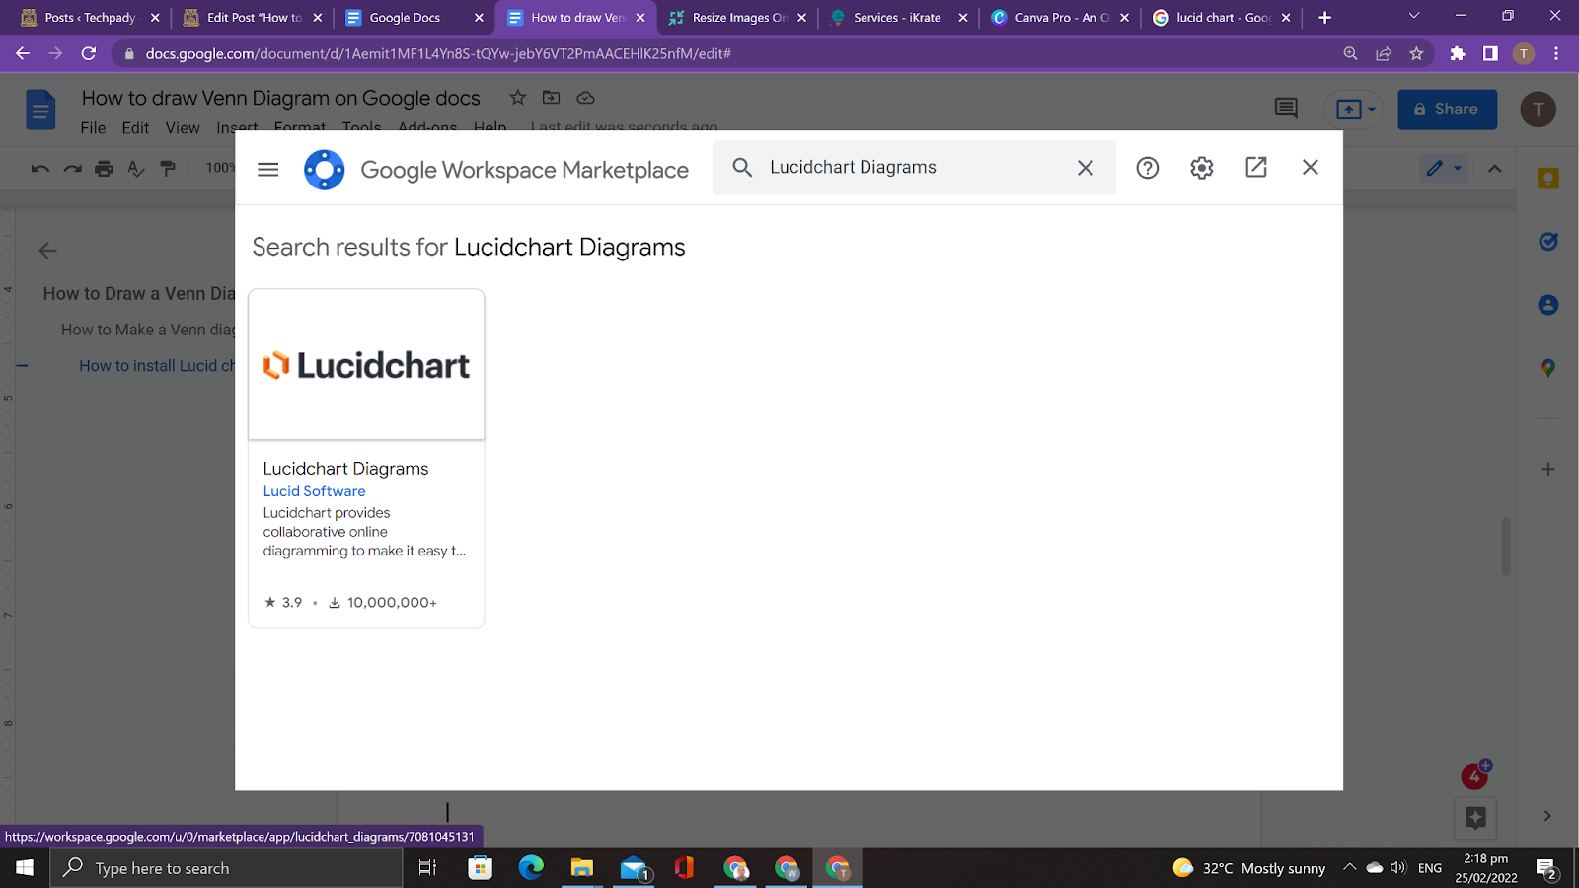Open the View menu
Screen dimensions: 1579x888
183,128
